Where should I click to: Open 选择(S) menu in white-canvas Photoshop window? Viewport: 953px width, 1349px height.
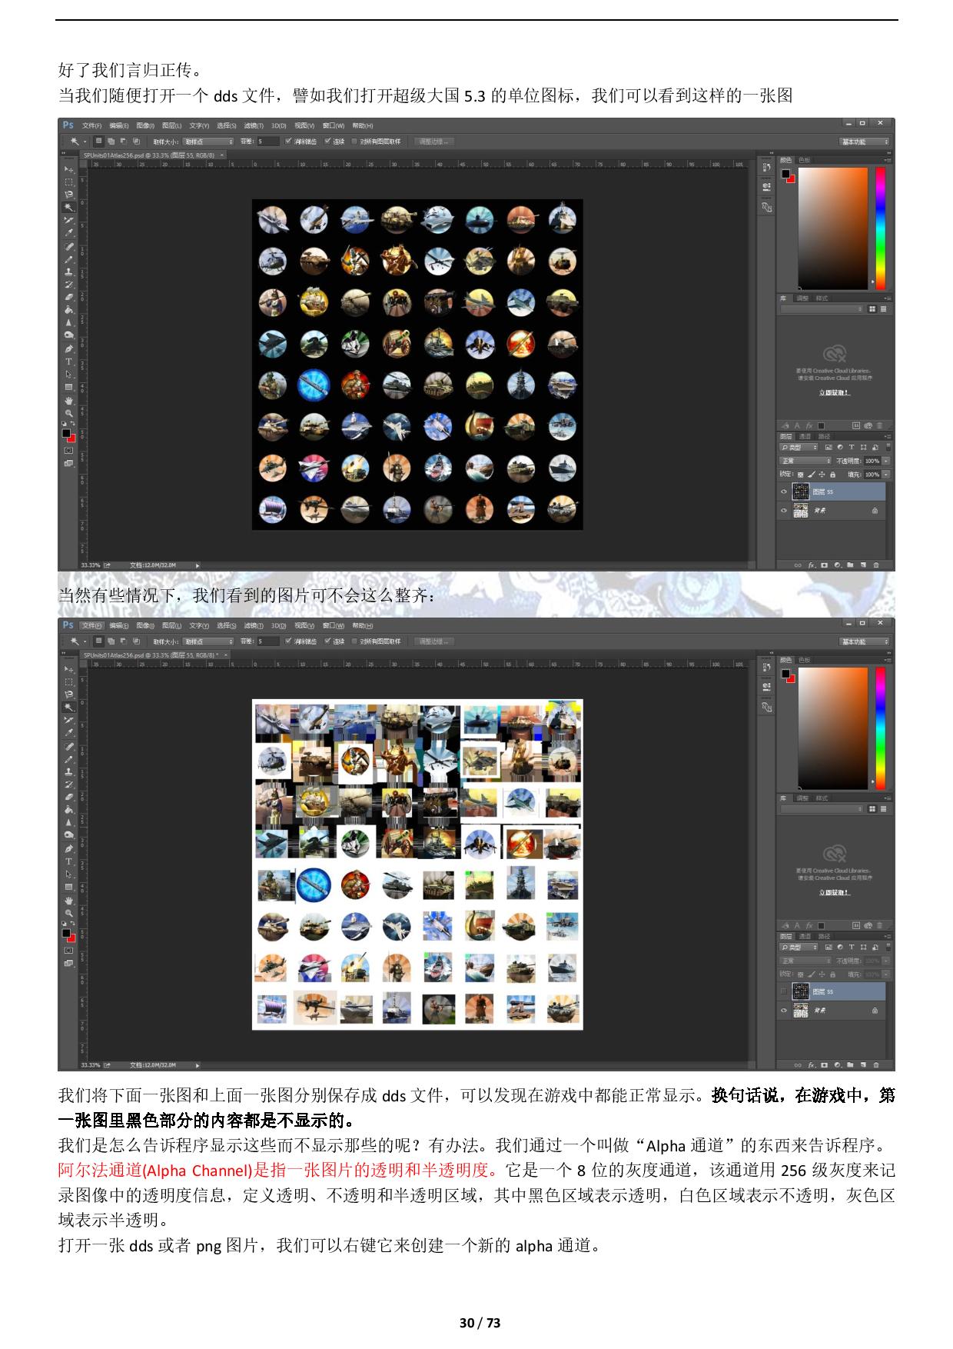coord(226,625)
